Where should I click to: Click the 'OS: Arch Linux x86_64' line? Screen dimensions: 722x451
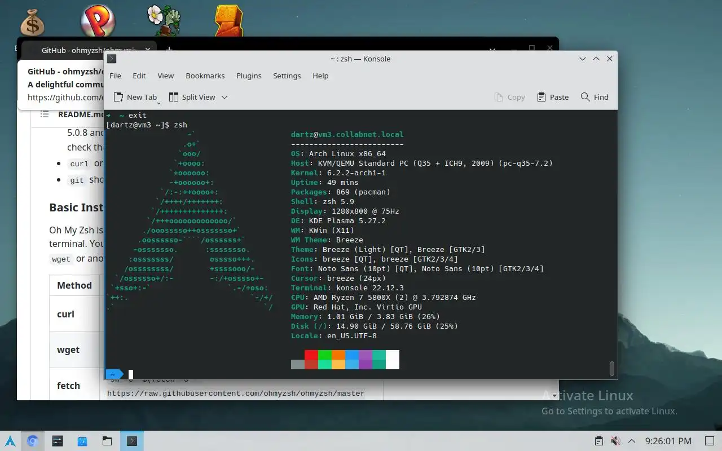pos(338,154)
